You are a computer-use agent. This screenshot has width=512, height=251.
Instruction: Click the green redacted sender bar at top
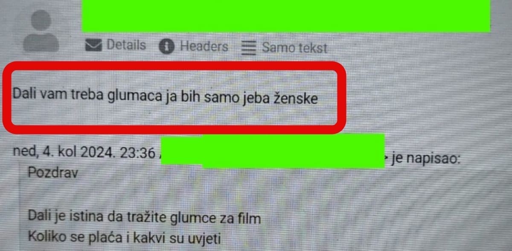coord(286,16)
